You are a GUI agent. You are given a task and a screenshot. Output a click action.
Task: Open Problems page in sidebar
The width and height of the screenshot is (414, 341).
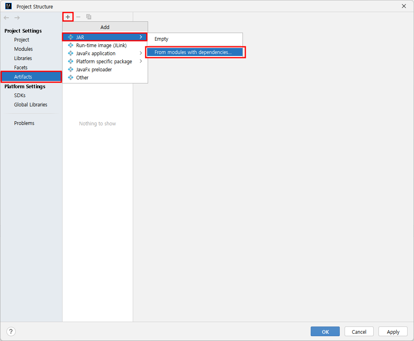[x=24, y=123]
